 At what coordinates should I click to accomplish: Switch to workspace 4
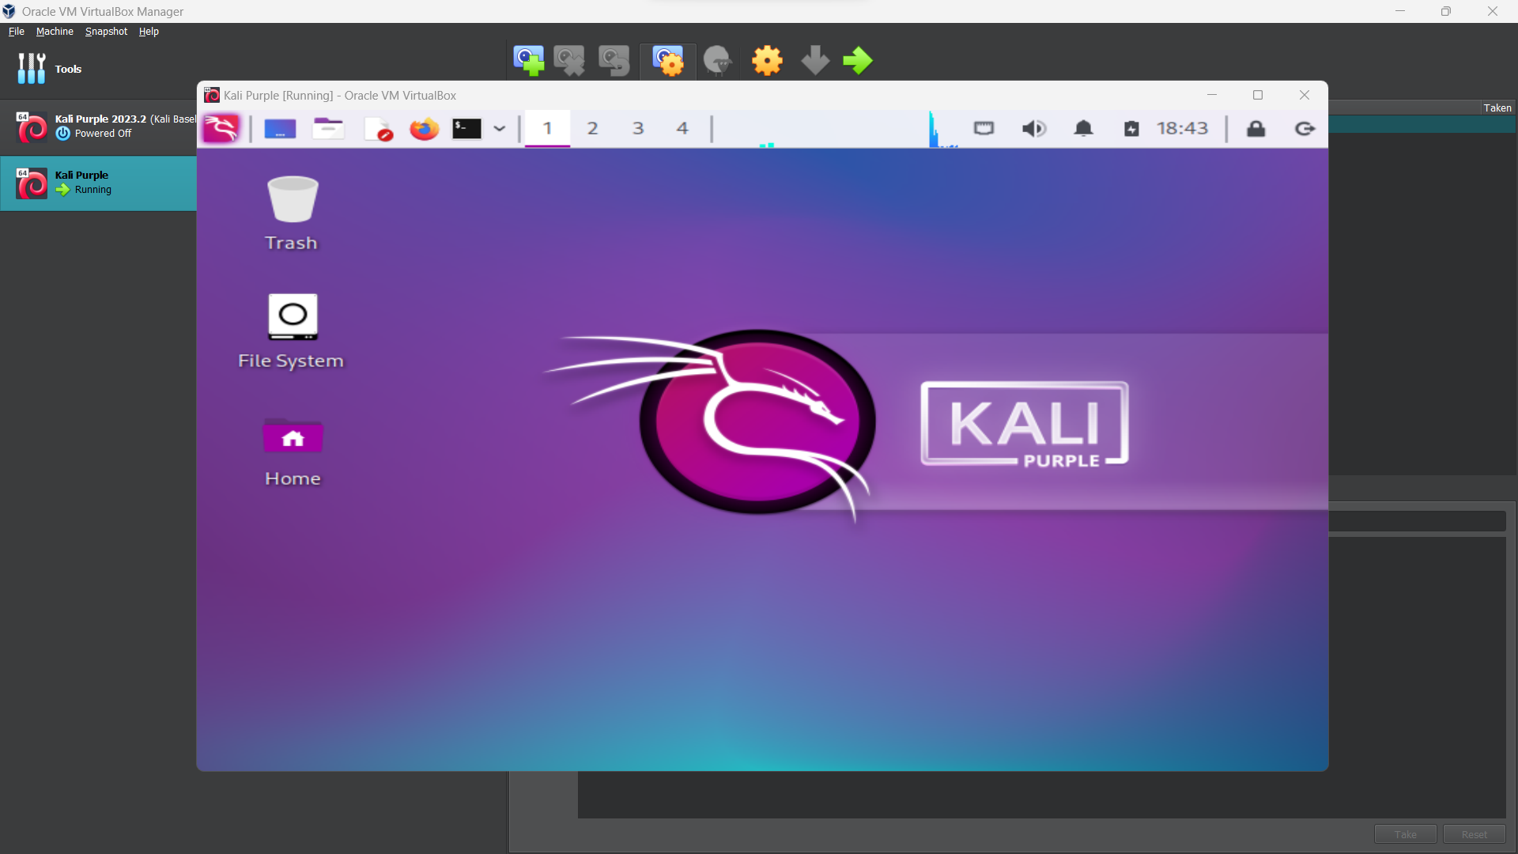coord(682,128)
